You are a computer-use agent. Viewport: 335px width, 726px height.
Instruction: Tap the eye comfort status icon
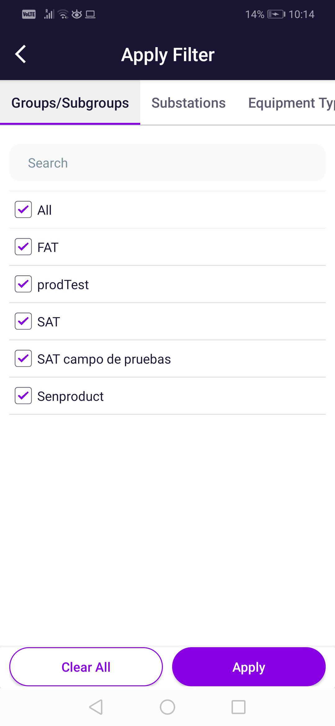[77, 14]
